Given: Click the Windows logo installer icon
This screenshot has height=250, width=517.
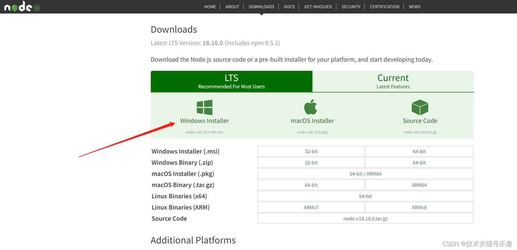Looking at the screenshot, I should pos(205,107).
